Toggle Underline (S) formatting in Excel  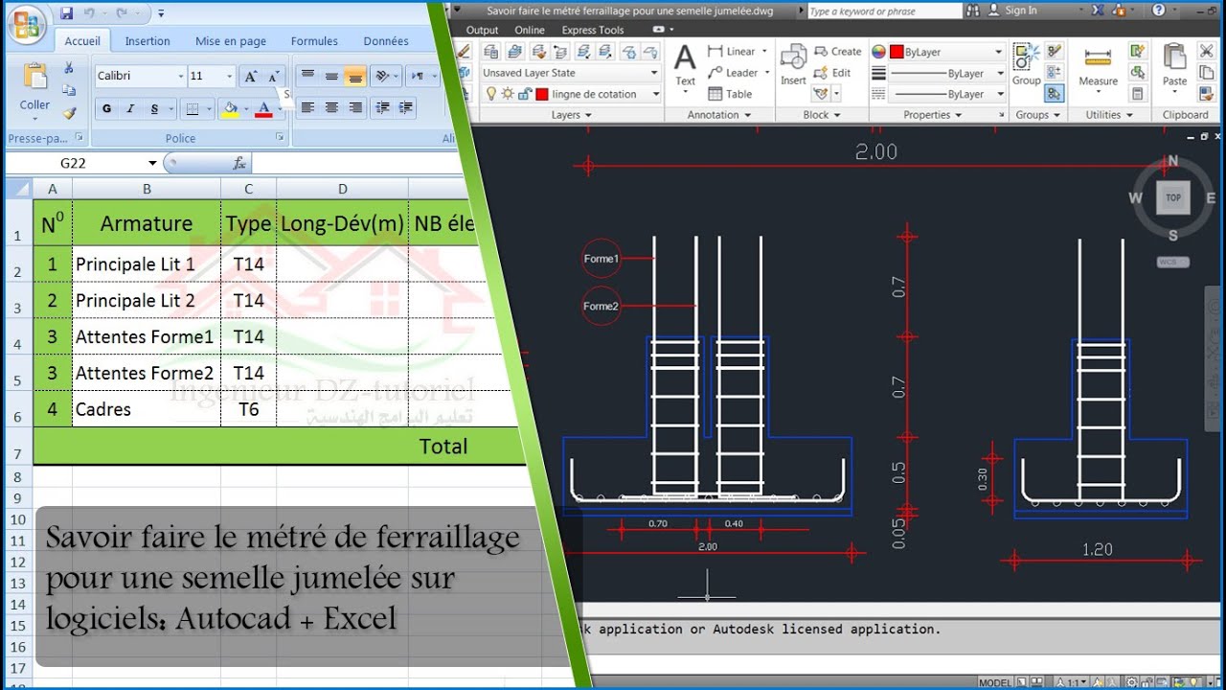pos(155,108)
